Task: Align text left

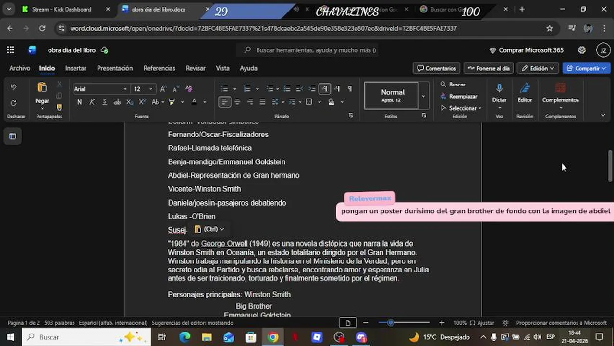Action: [x=224, y=102]
